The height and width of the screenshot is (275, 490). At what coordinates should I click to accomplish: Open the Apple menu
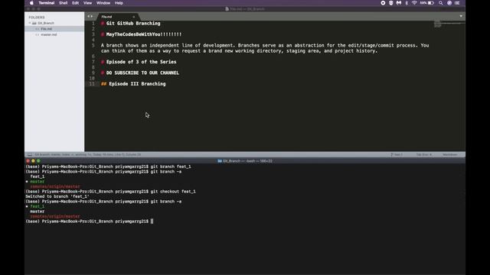(x=31, y=3)
